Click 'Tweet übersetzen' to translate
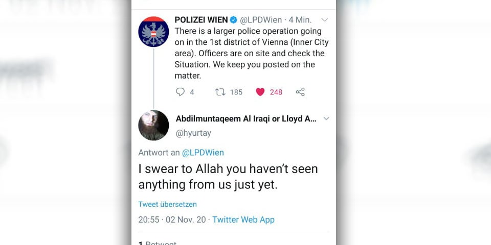Image resolution: width=491 pixels, height=245 pixels. [167, 204]
